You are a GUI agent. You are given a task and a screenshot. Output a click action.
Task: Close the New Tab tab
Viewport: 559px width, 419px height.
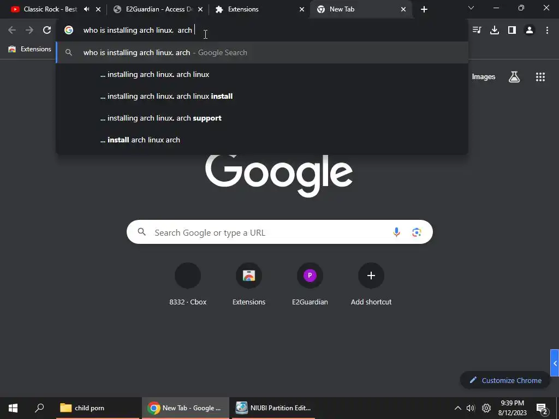(403, 9)
